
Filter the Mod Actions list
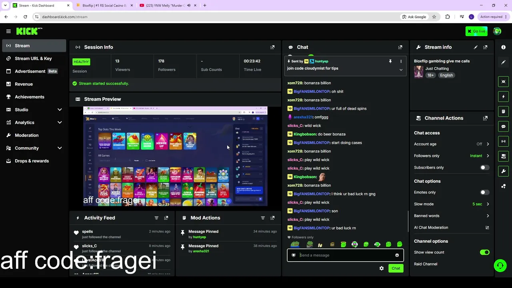click(x=263, y=218)
